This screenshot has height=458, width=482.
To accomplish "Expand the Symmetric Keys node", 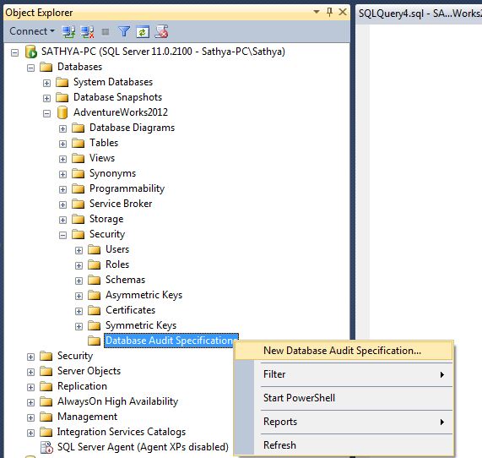I will tap(79, 326).
